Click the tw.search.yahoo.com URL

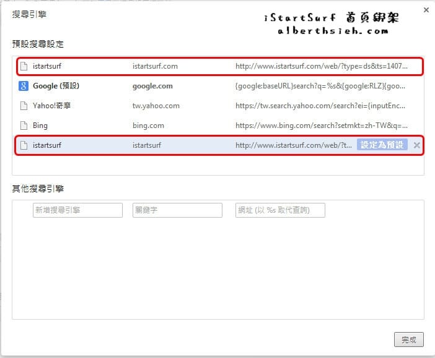(320, 106)
